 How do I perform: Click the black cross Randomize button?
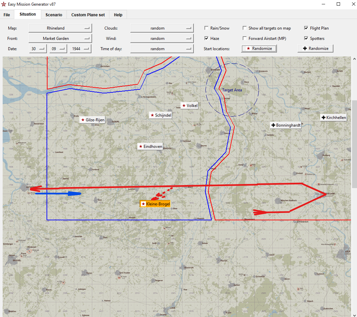pos(315,49)
